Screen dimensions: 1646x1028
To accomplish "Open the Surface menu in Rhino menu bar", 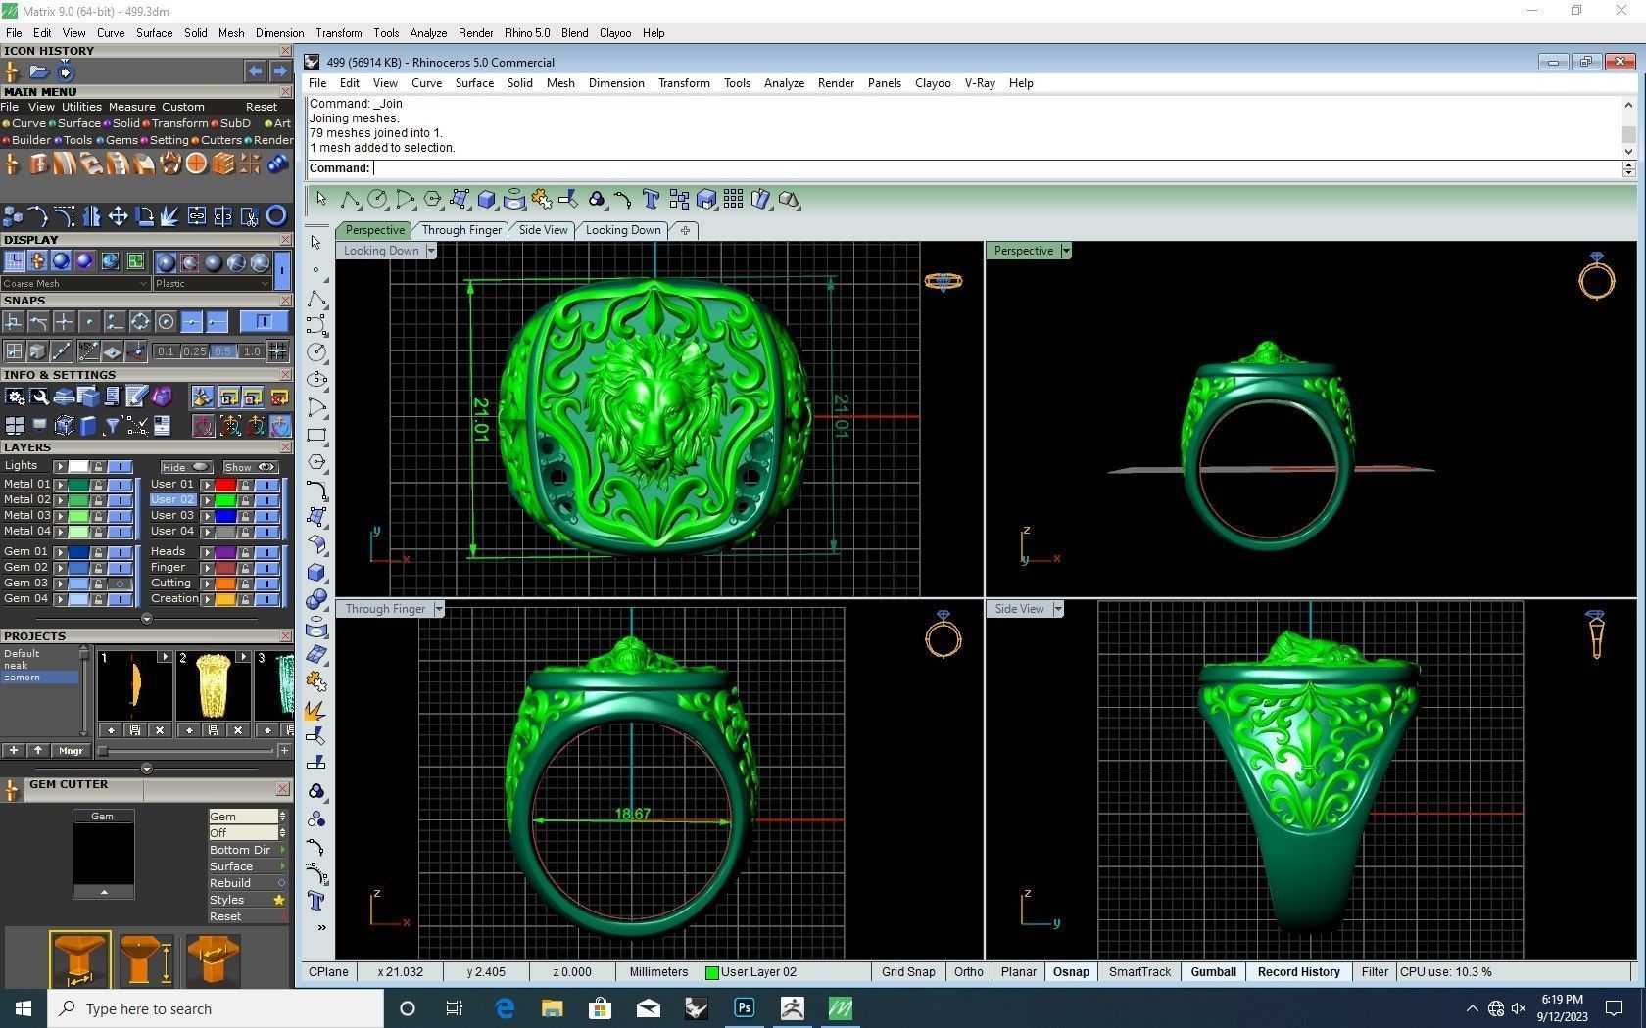I will click(x=474, y=83).
